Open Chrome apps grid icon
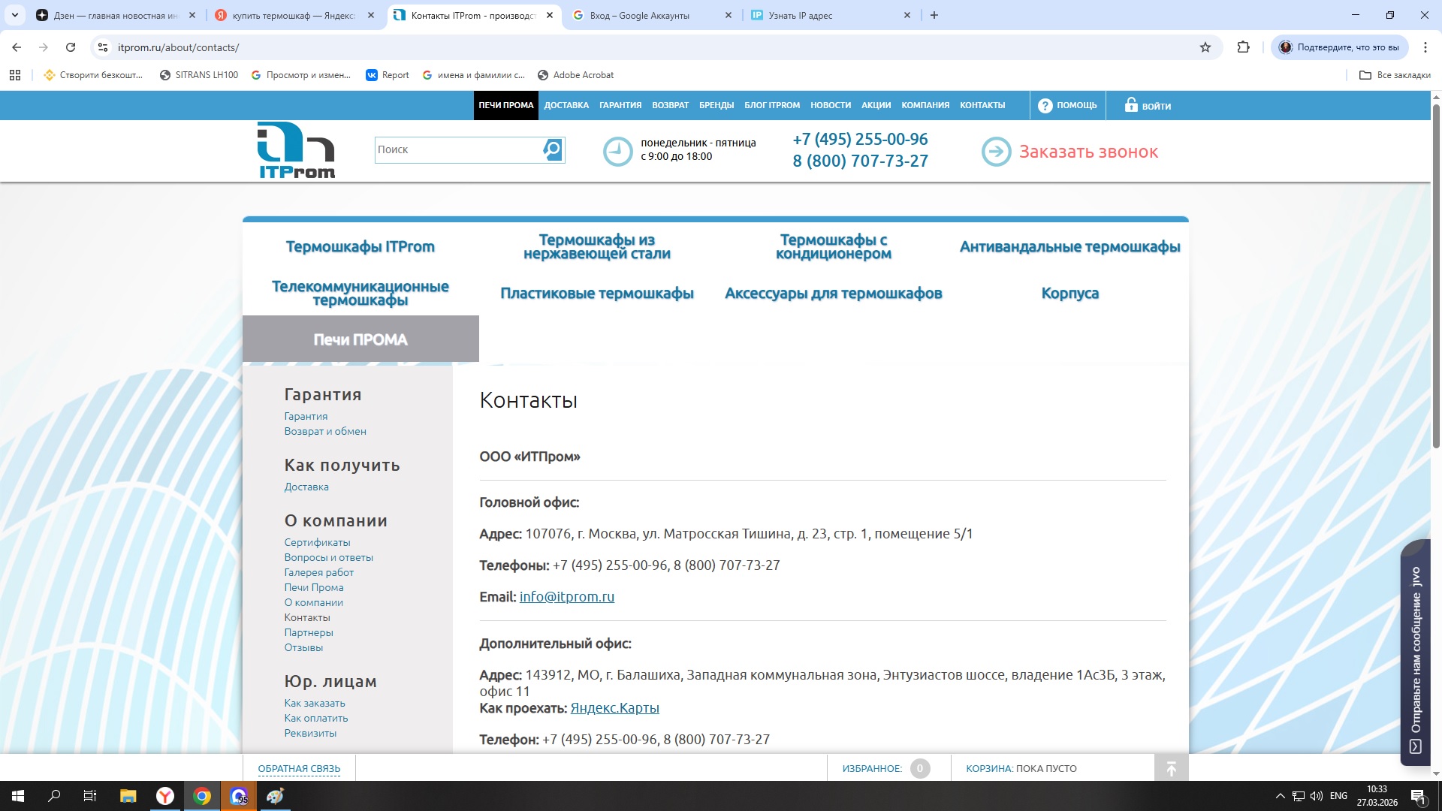Screen dimensions: 1442x811 pyautogui.click(x=15, y=75)
